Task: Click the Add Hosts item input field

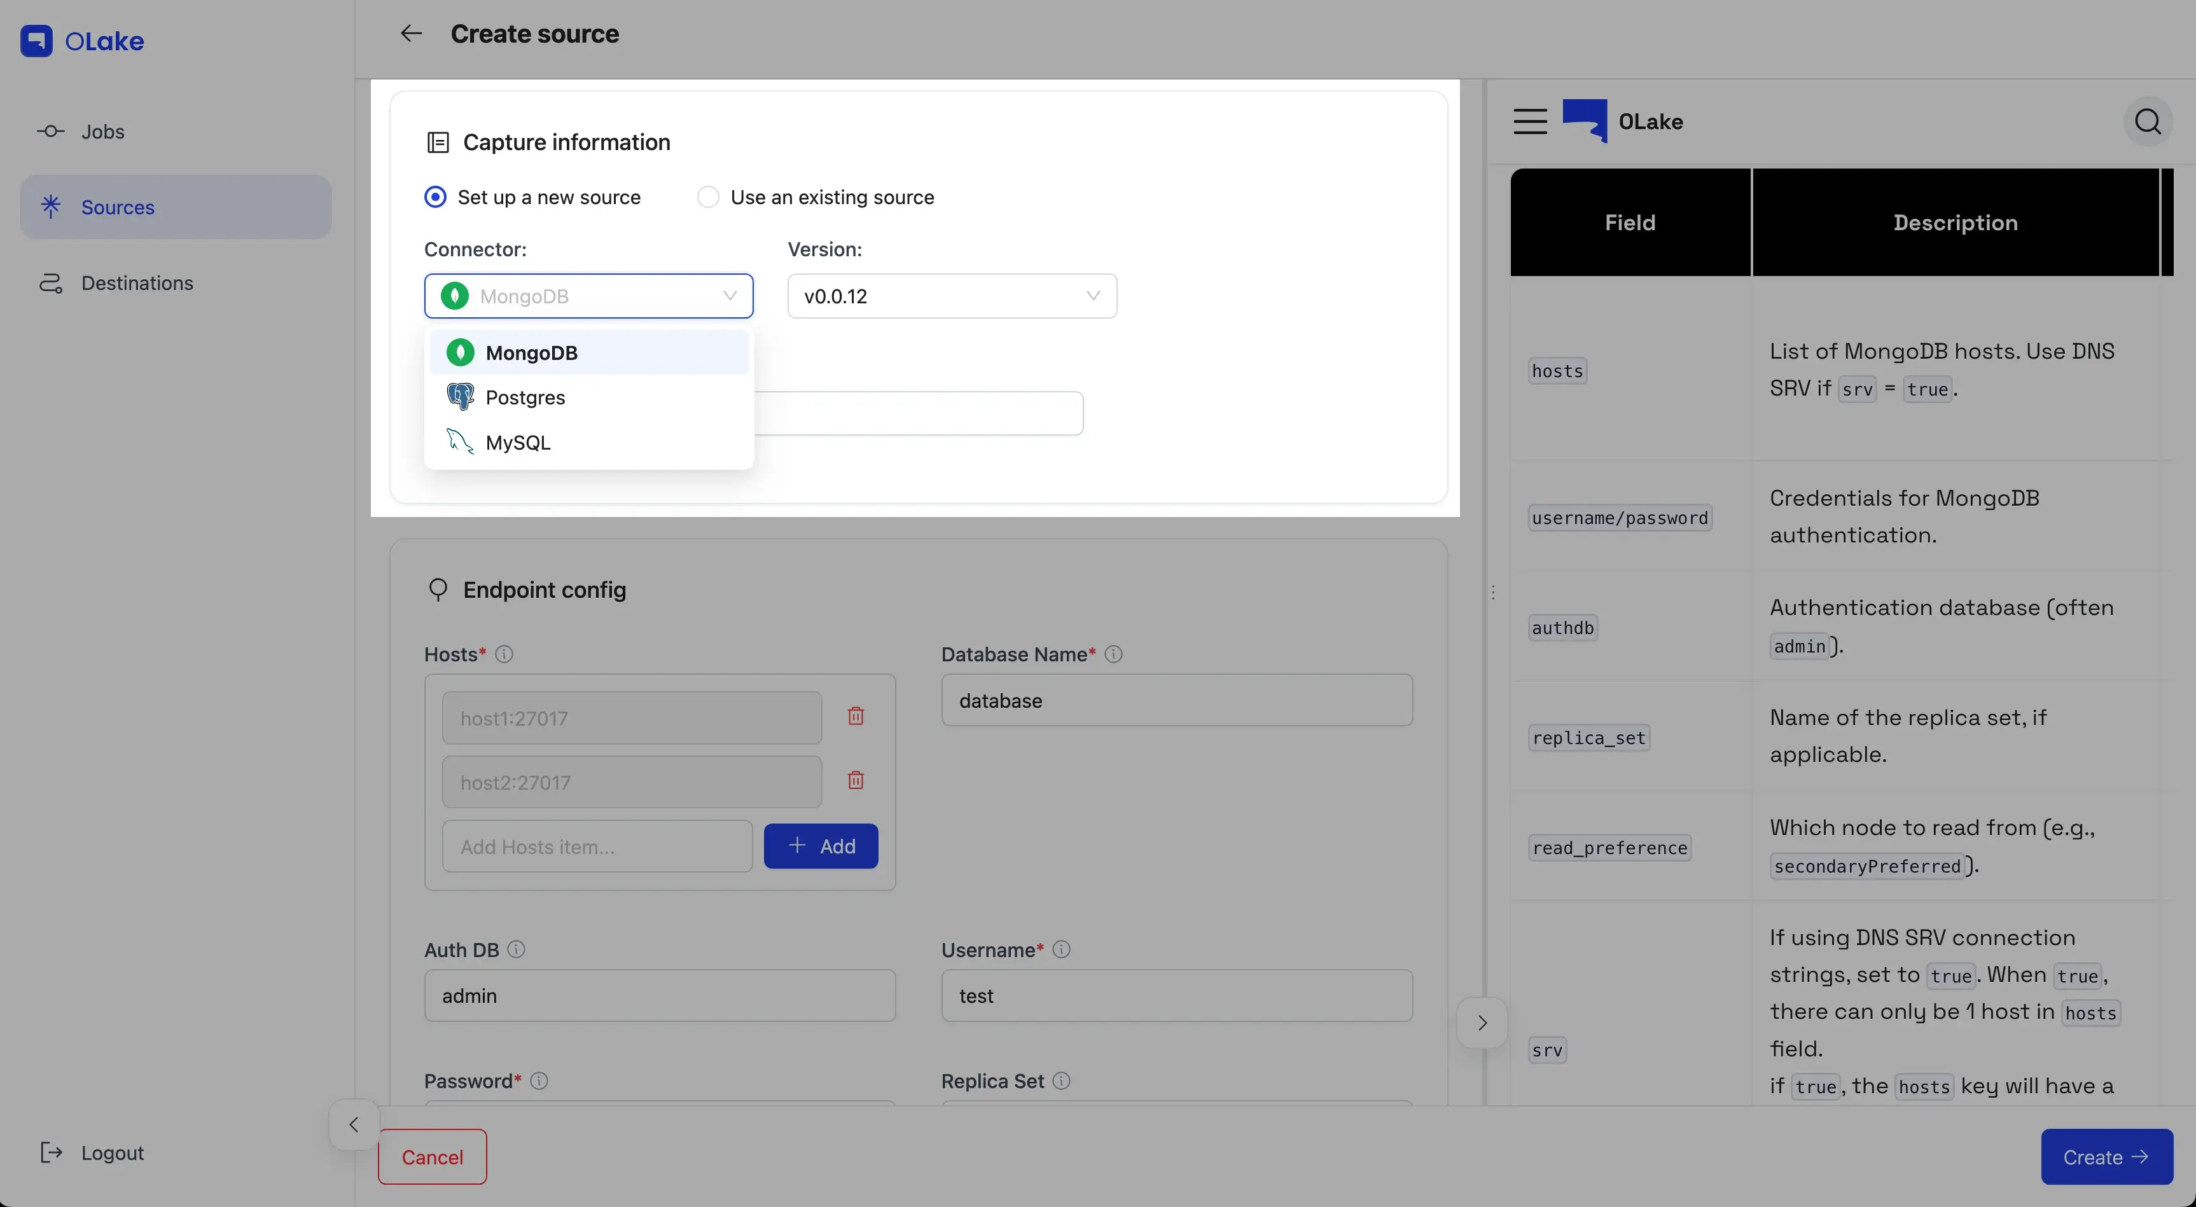Action: 597,846
